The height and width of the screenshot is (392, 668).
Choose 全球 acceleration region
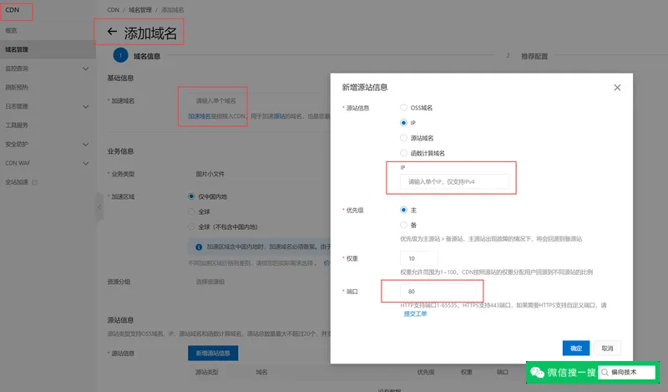(x=191, y=211)
